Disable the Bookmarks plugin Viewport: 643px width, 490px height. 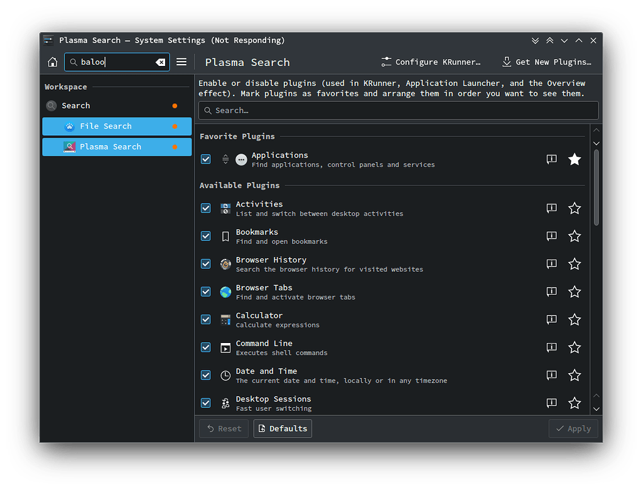(205, 236)
